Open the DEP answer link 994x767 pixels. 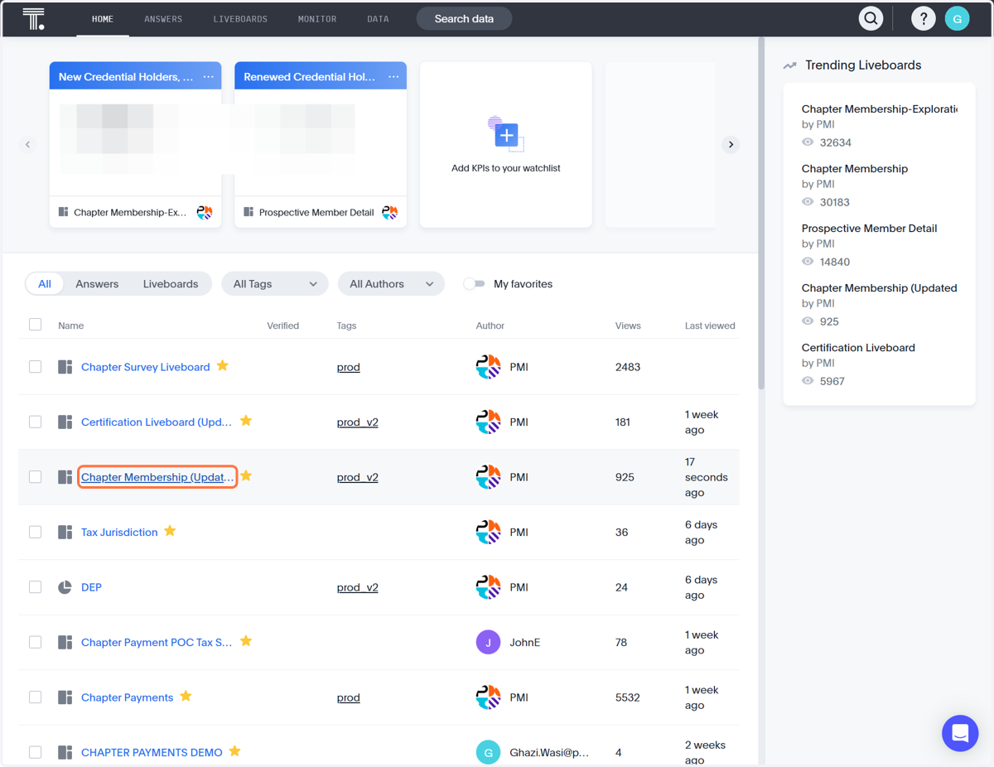(91, 587)
